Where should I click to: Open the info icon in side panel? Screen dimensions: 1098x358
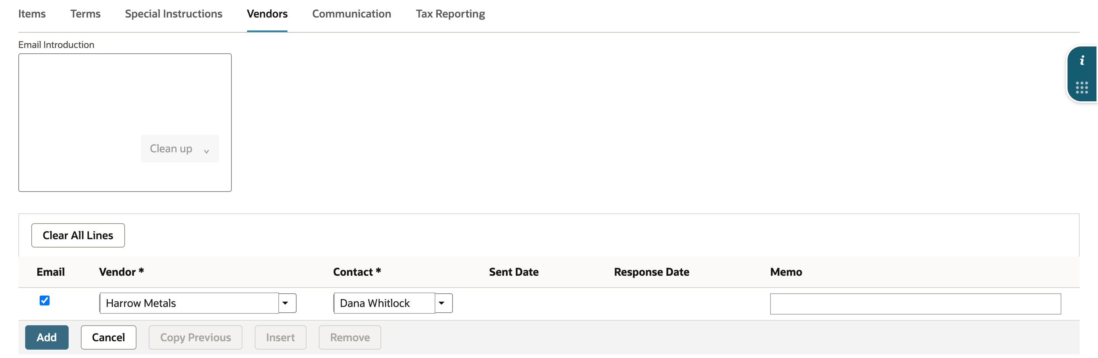click(1082, 61)
